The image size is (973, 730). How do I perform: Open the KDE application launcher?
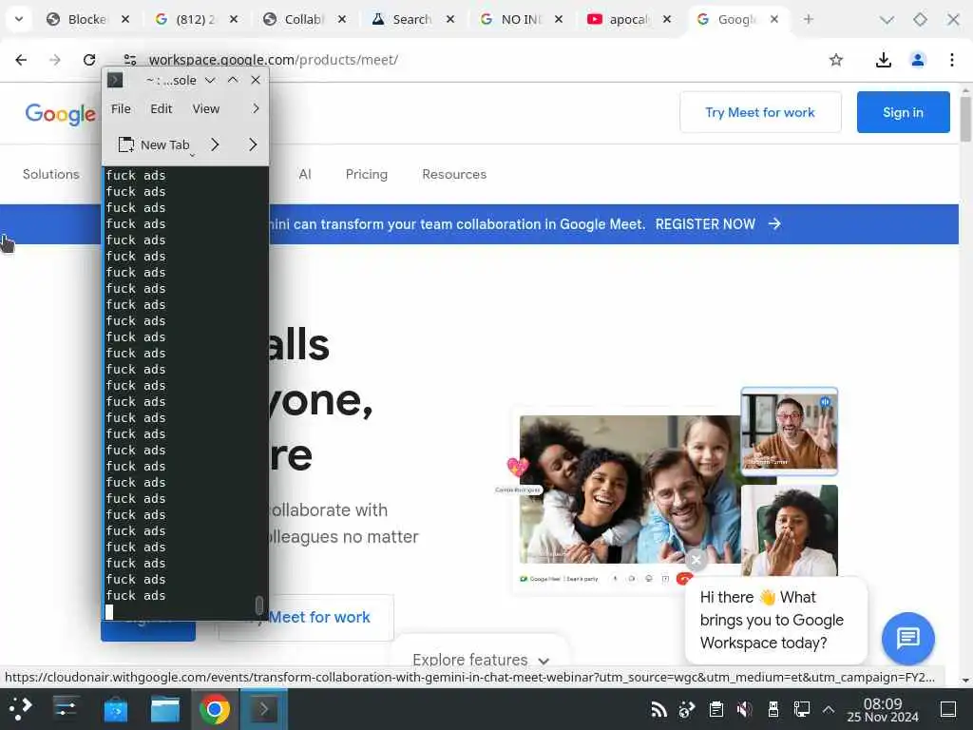[20, 708]
